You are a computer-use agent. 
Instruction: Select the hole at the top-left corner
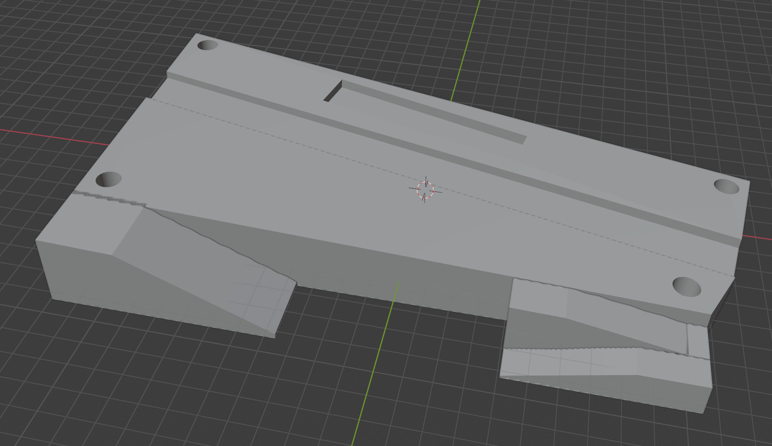click(207, 45)
